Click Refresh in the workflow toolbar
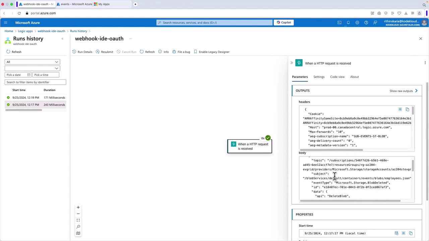This screenshot has height=241, width=429. click(x=147, y=52)
